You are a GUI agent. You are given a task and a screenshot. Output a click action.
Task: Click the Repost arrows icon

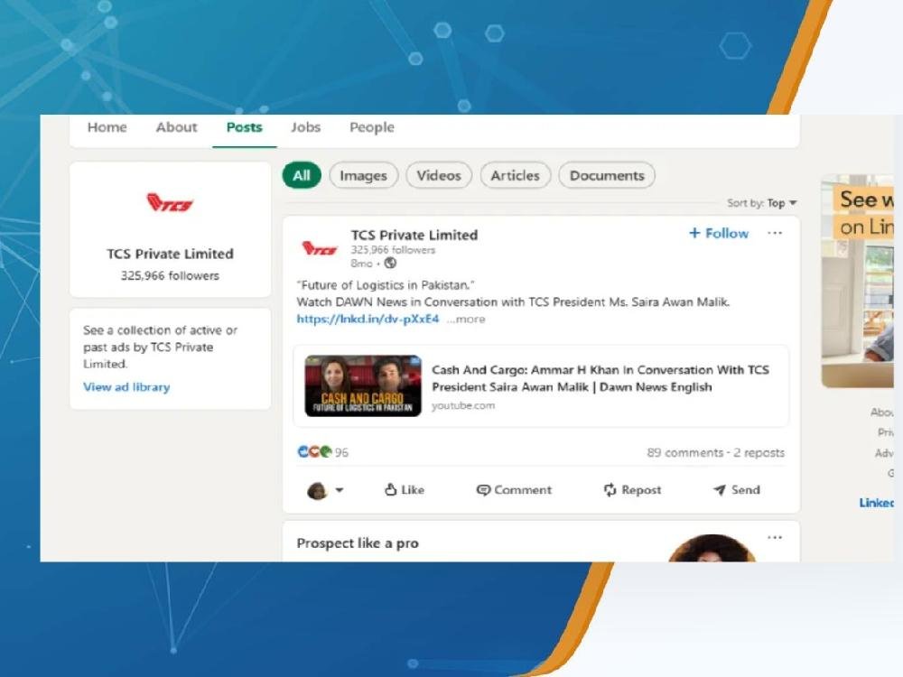(610, 490)
